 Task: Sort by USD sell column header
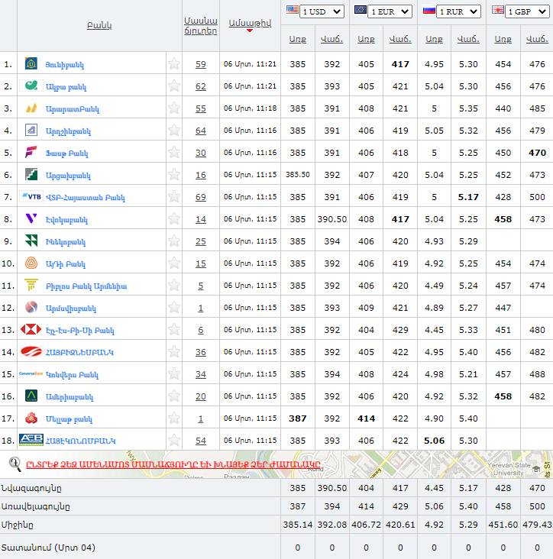[331, 39]
